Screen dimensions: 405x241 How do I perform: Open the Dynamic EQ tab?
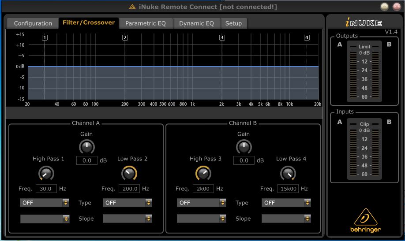coord(196,23)
